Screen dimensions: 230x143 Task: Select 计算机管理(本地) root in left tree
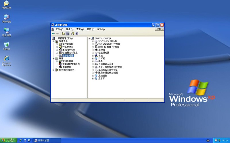(x=64, y=38)
